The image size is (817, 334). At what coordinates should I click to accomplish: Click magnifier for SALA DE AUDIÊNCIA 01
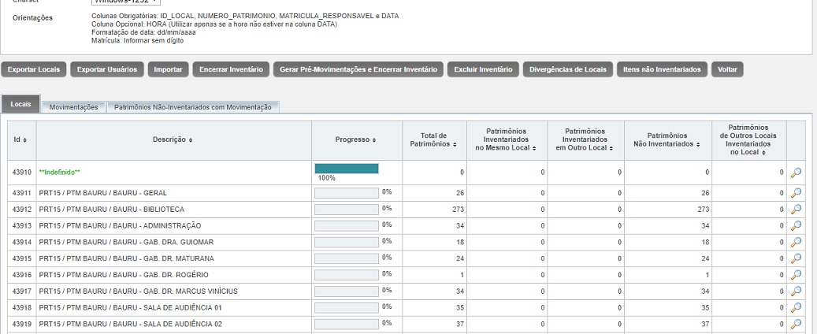796,307
